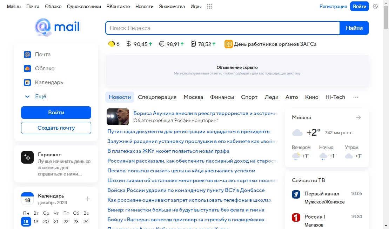
Task: Click the Россия 1 channel logo
Action: (x=295, y=217)
